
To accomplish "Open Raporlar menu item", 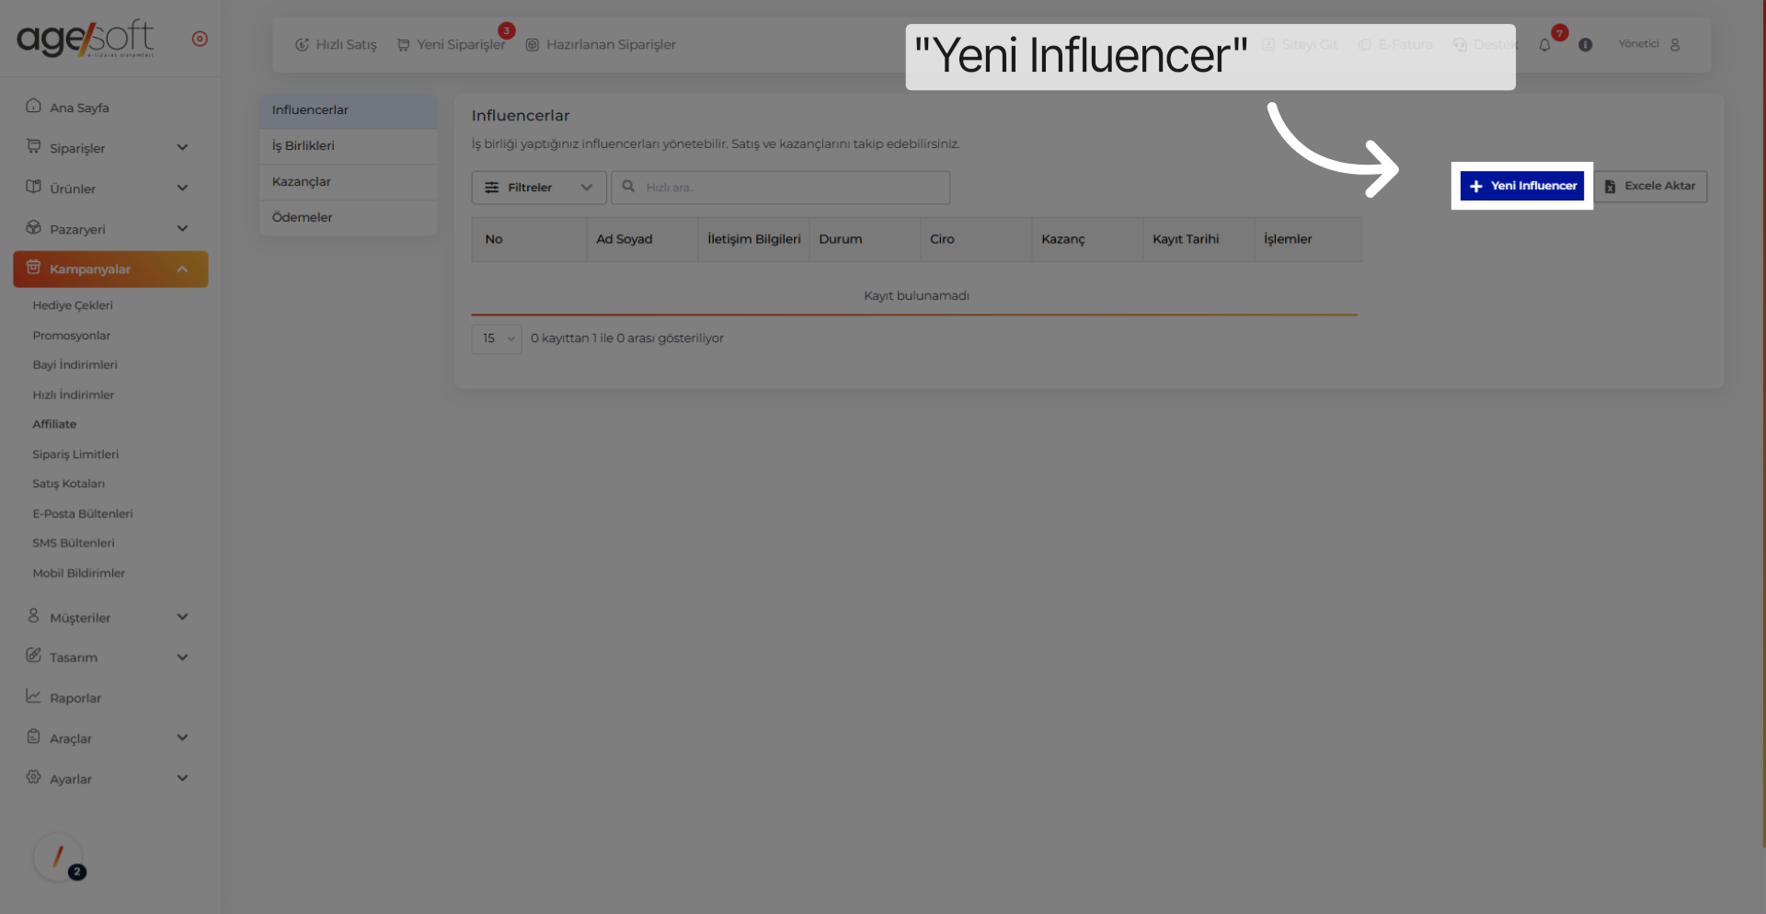I will (x=75, y=698).
